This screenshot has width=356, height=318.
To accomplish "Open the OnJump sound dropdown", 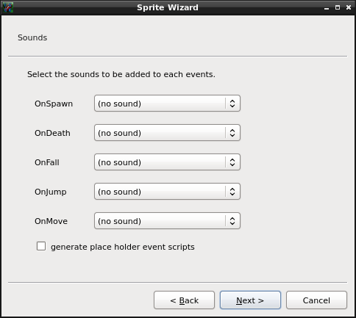I will (x=167, y=192).
